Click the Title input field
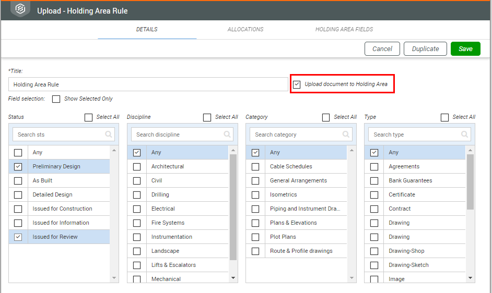 (148, 84)
